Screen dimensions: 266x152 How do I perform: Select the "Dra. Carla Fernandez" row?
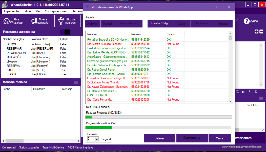pyautogui.click(x=157, y=100)
